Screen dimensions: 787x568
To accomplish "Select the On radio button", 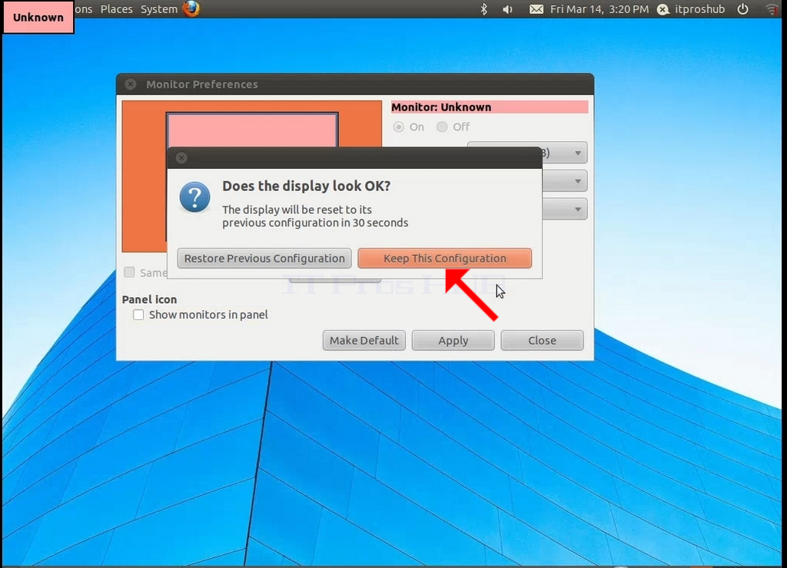I will tap(399, 127).
